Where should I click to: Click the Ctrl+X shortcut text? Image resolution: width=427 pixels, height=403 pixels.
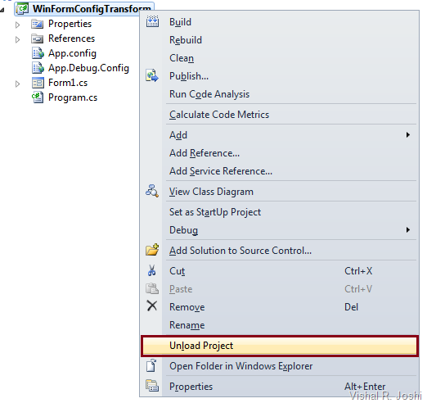[x=358, y=271]
